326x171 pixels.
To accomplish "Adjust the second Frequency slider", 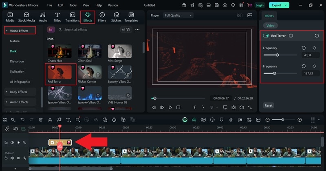I will 274,73.
